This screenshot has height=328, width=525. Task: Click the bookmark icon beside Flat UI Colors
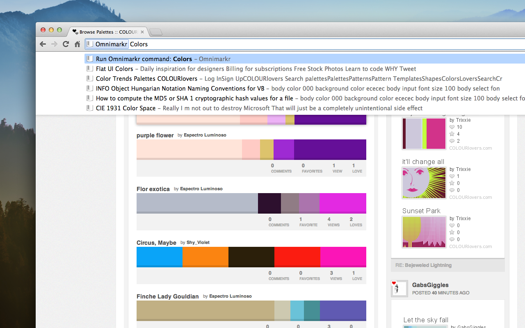click(x=90, y=69)
